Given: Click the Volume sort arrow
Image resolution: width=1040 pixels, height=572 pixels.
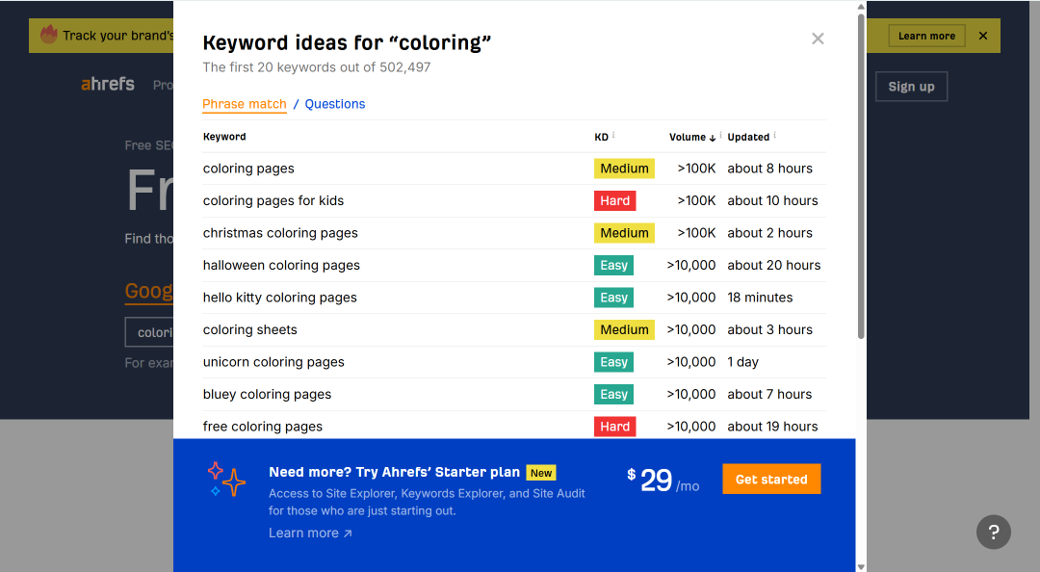Looking at the screenshot, I should pyautogui.click(x=713, y=138).
